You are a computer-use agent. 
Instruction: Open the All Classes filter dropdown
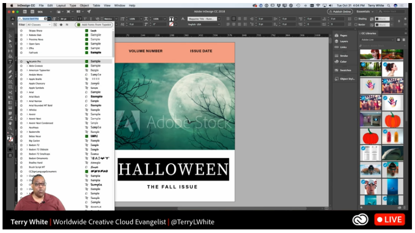[x=40, y=24]
